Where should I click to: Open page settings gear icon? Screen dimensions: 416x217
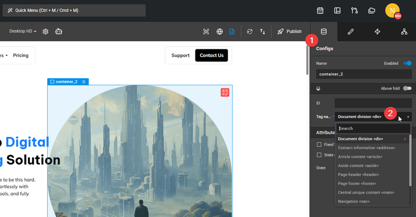coord(45,31)
